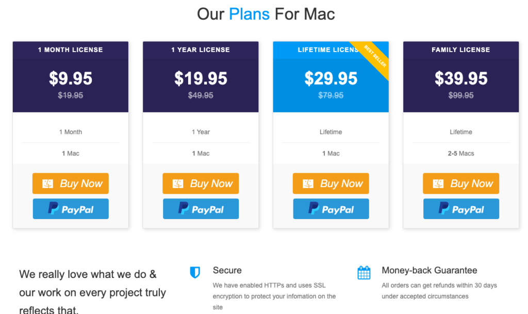This screenshot has width=528, height=314.
Task: Click Buy Now for 1 Year License
Action: (201, 184)
